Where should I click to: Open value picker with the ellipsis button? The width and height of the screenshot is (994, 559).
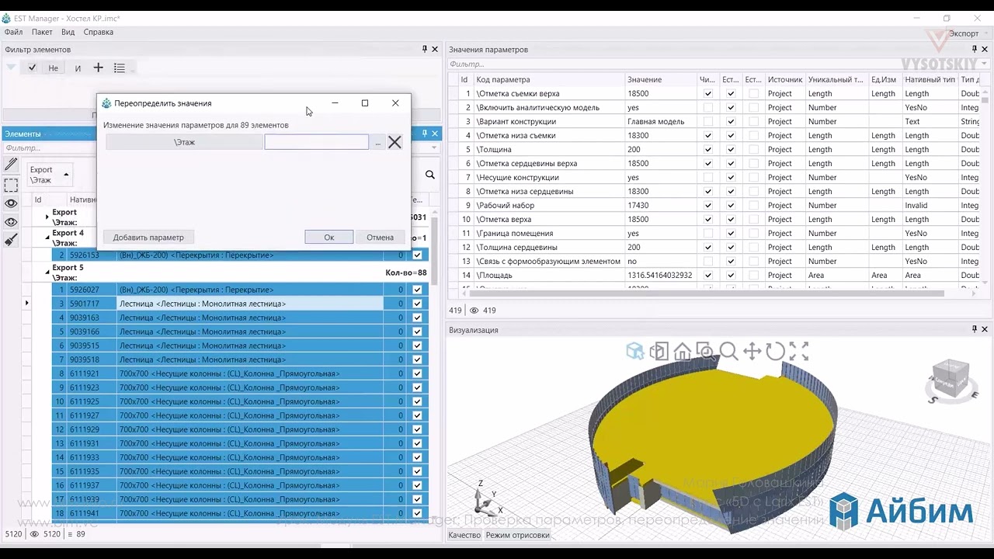coord(377,142)
